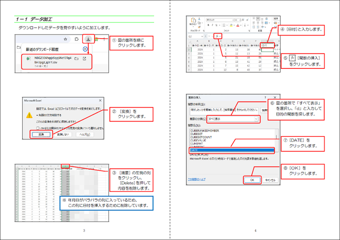Select DATE in the function list
The width and height of the screenshot is (340, 240).
pyautogui.click(x=232, y=150)
